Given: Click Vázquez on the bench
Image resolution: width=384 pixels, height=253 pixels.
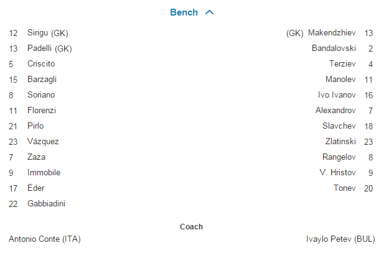Looking at the screenshot, I should tap(43, 142).
